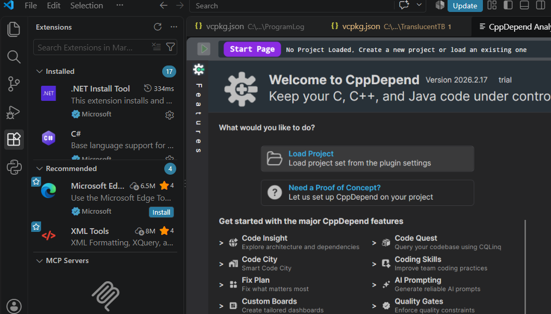Open the Selection menu

coord(86,6)
